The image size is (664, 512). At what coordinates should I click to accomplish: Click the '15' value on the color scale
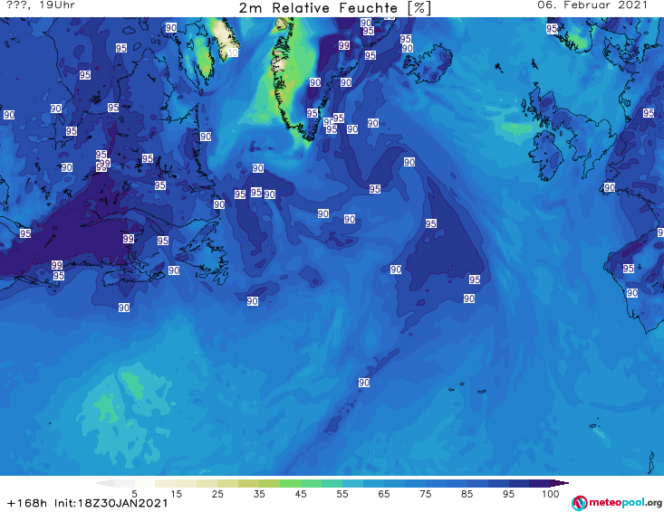click(176, 494)
